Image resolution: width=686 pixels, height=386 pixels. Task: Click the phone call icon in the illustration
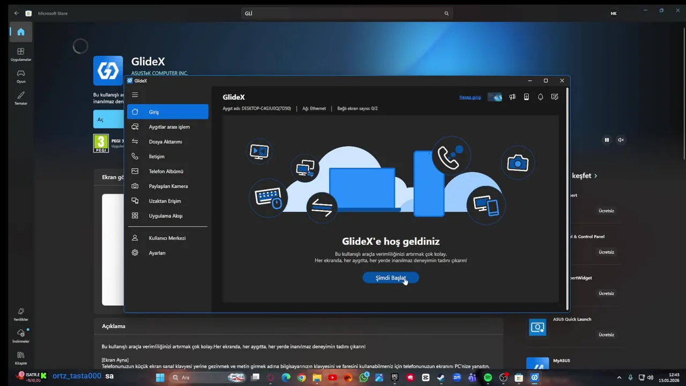451,156
